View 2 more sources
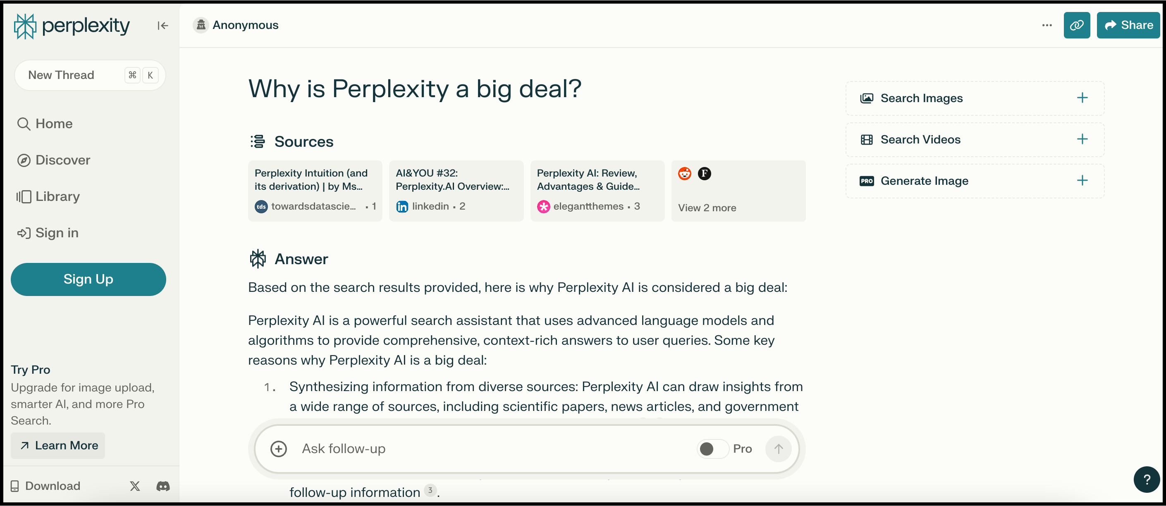This screenshot has width=1166, height=506. [707, 208]
